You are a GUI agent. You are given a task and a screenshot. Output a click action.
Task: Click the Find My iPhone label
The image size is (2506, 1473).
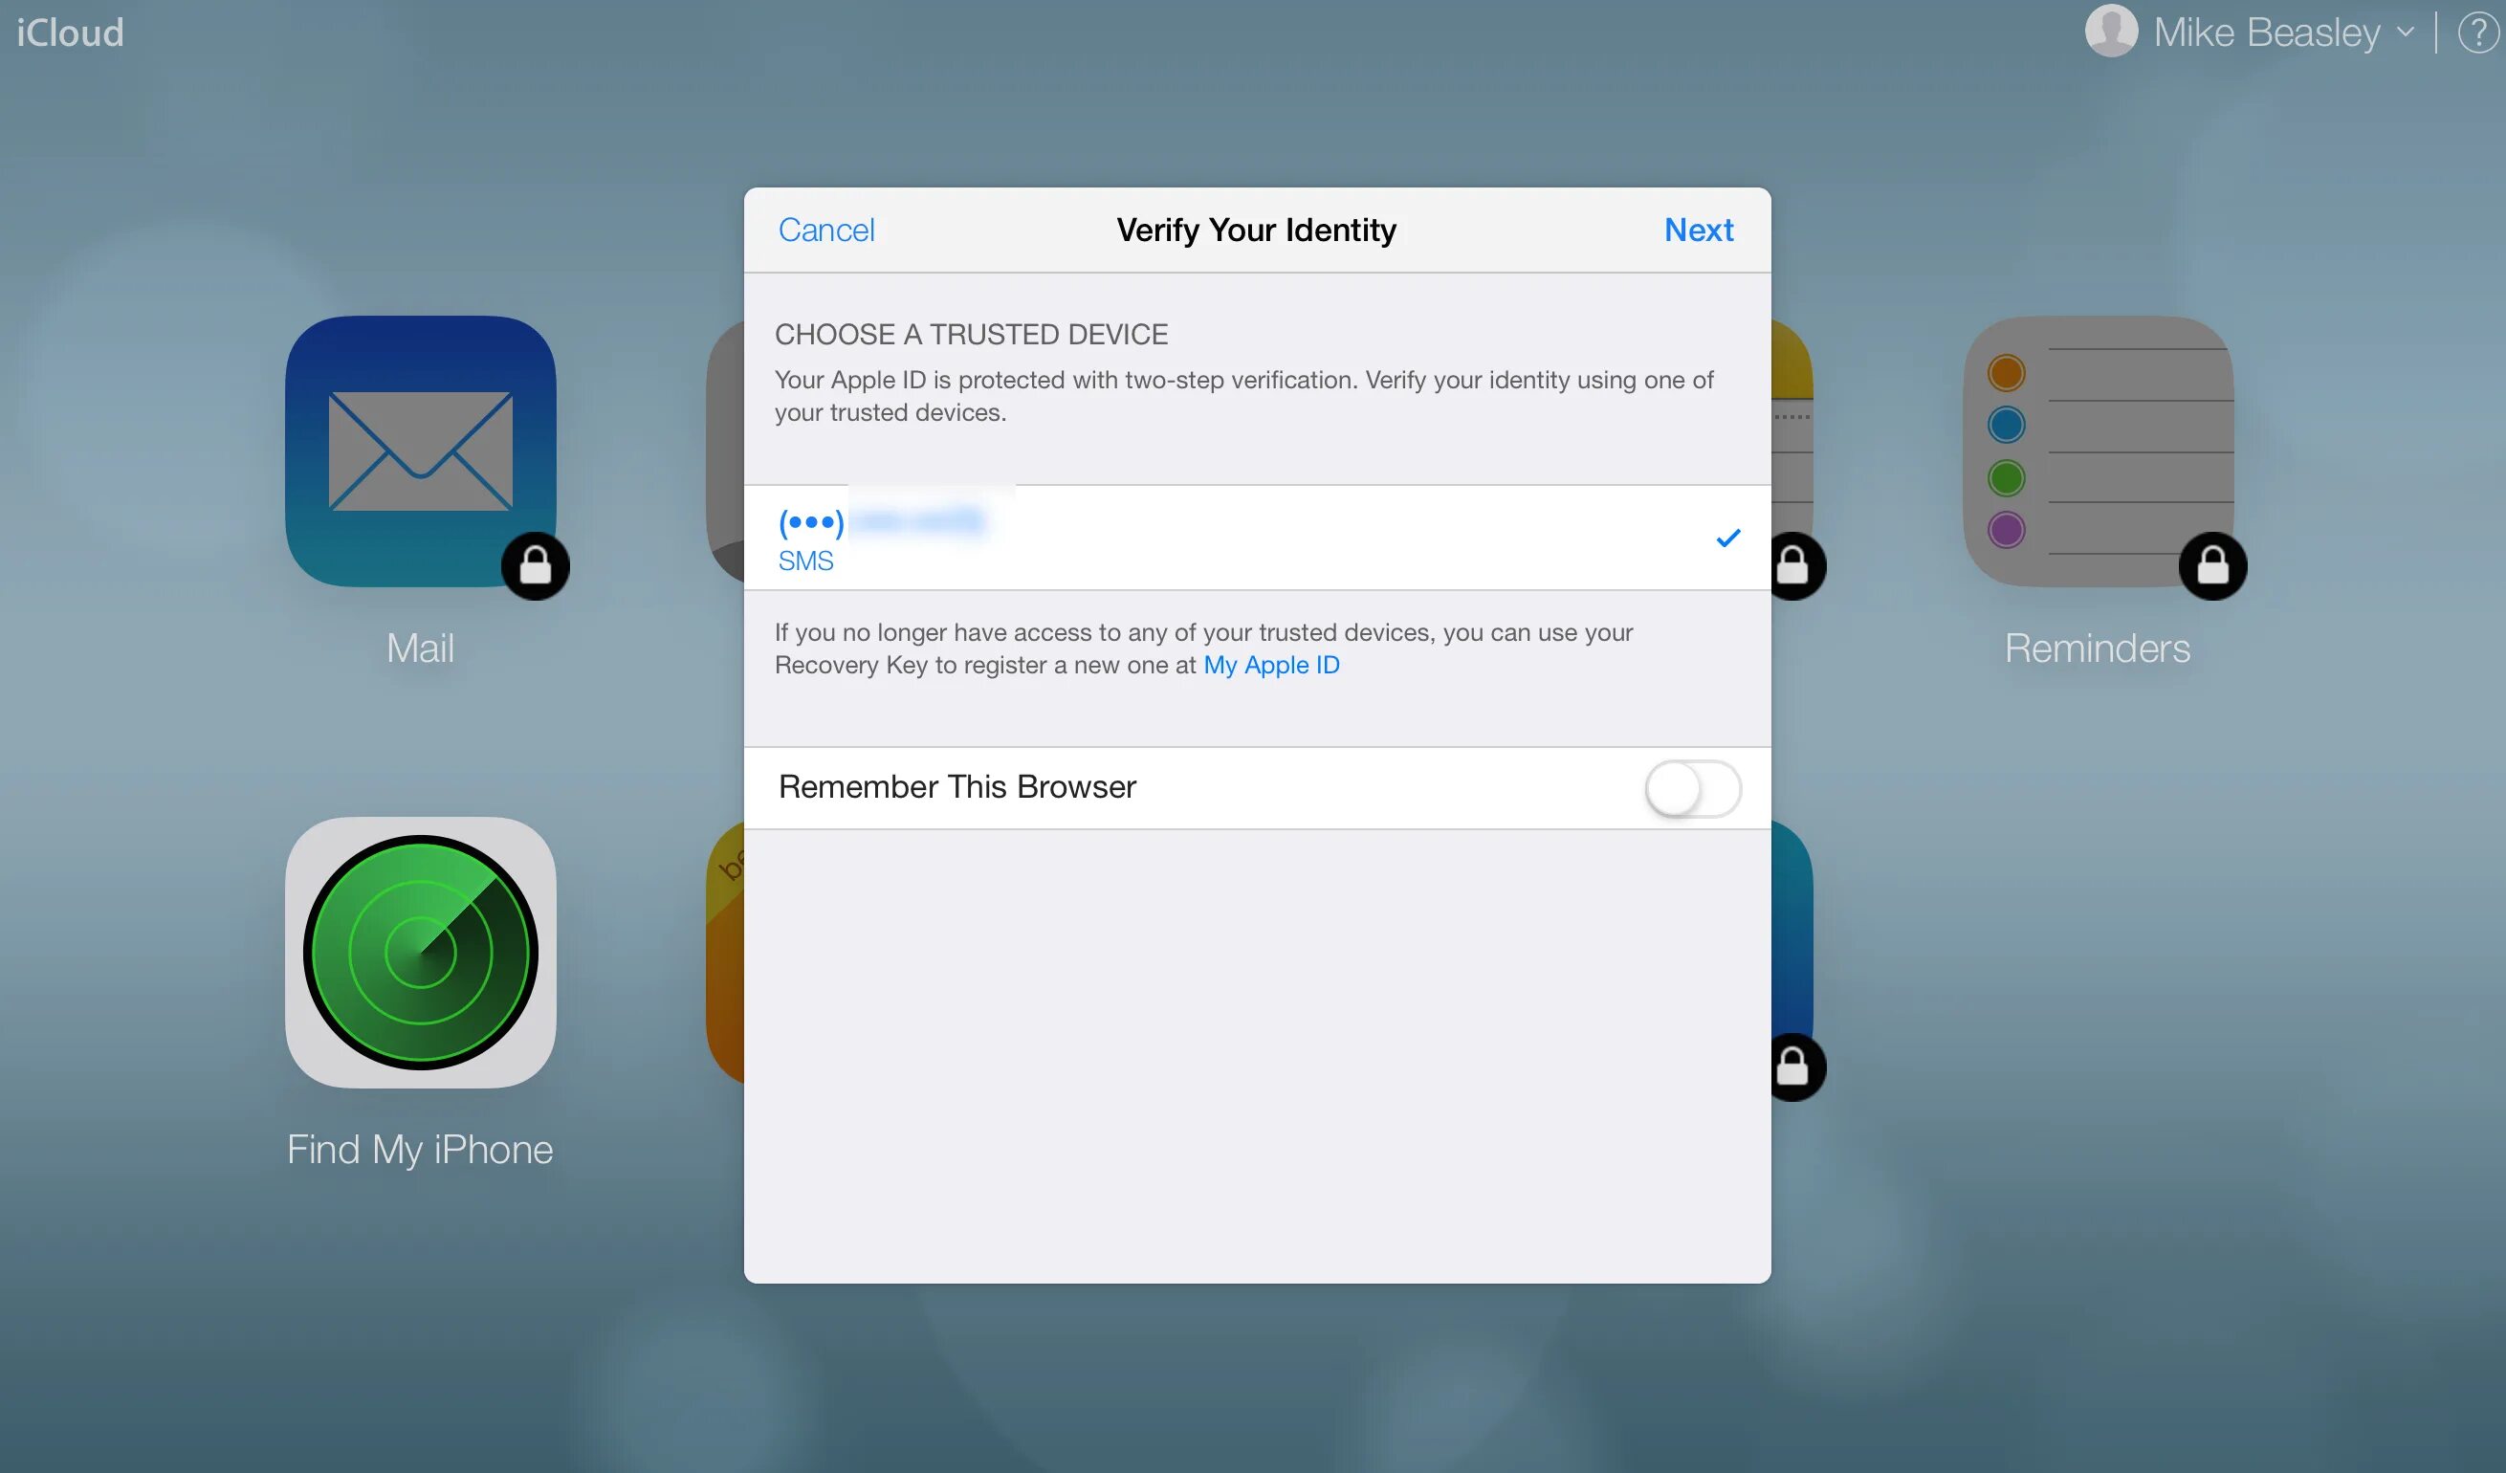(x=420, y=1150)
